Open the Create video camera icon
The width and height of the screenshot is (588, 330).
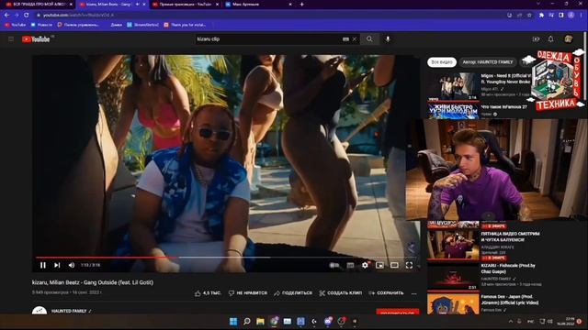(x=536, y=38)
